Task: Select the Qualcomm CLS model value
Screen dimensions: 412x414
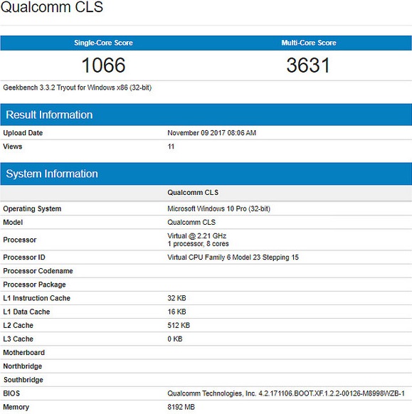Action: click(x=191, y=223)
